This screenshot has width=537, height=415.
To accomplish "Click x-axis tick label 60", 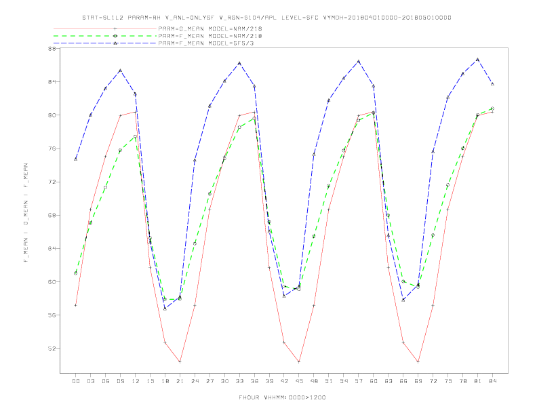I will click(x=374, y=381).
